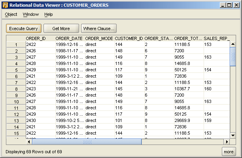Click the more button at bottom right

click(229, 152)
